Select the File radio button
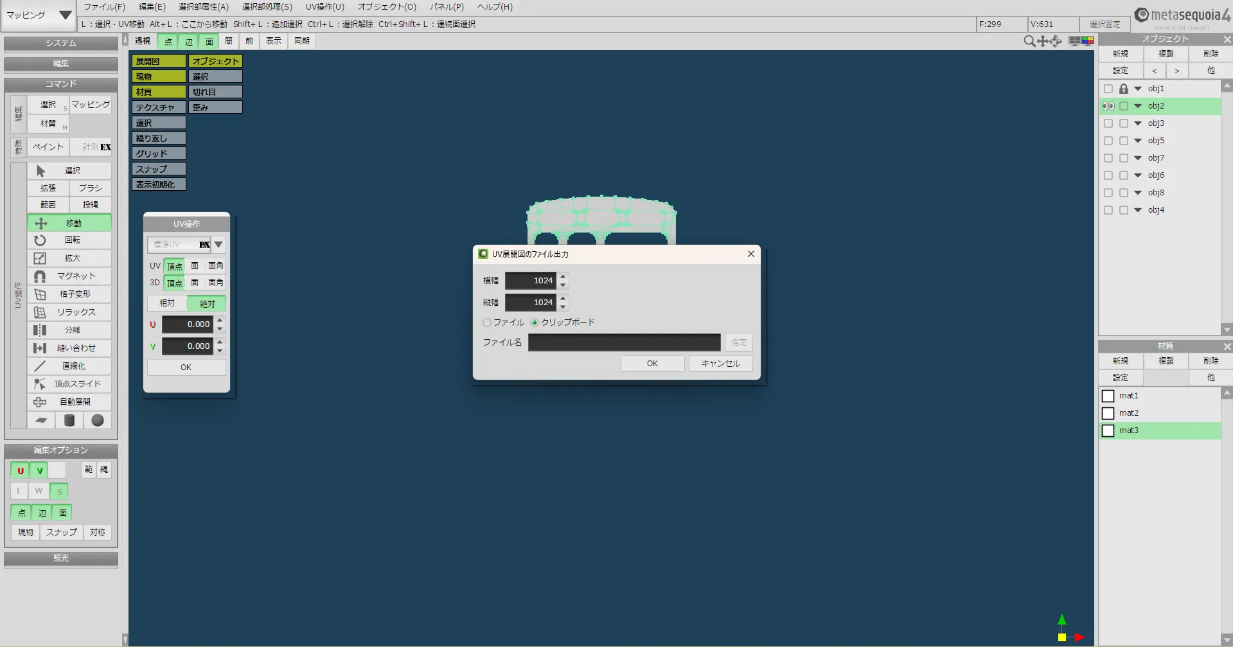Image resolution: width=1233 pixels, height=647 pixels. point(487,323)
